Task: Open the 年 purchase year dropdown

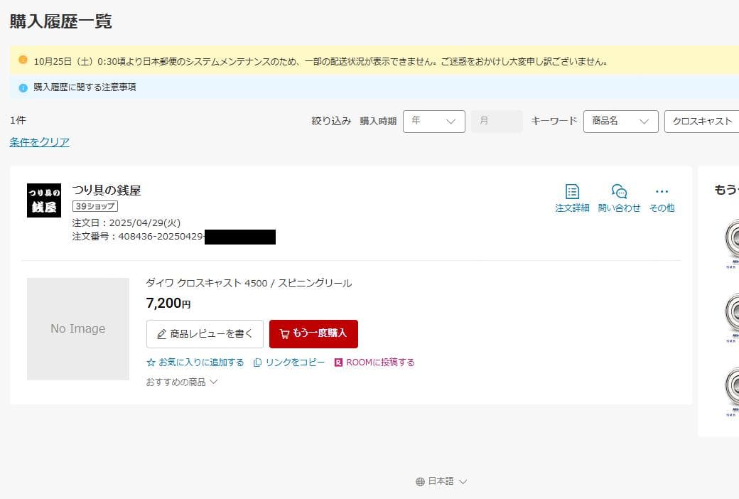Action: (x=434, y=122)
